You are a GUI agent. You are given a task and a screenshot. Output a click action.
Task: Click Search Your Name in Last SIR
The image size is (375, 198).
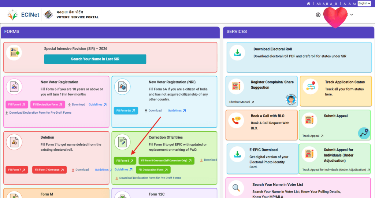pyautogui.click(x=95, y=59)
